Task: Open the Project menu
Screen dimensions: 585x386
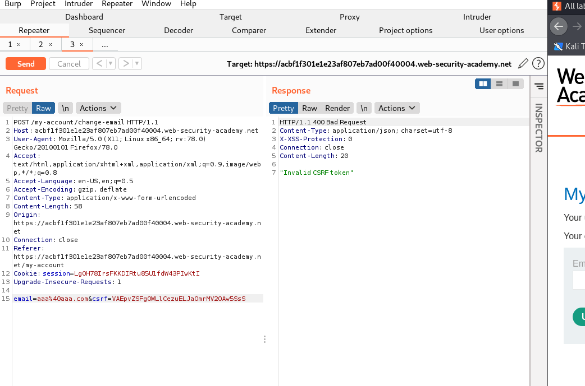Action: [43, 4]
